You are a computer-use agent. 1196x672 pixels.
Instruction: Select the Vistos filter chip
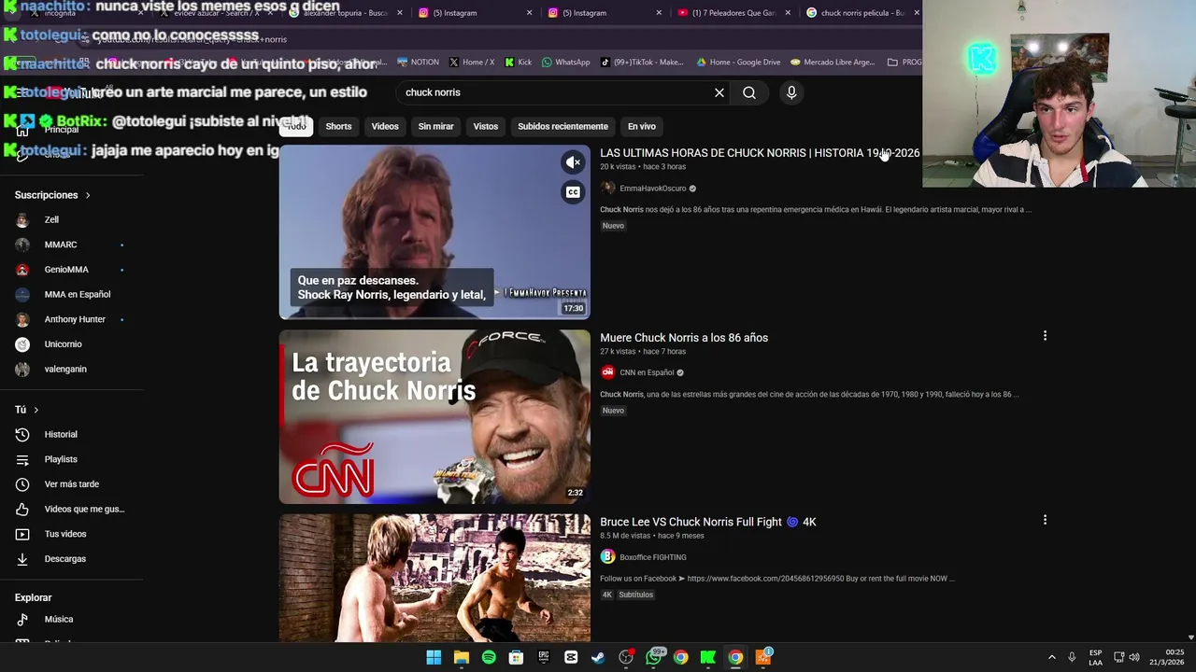[486, 126]
